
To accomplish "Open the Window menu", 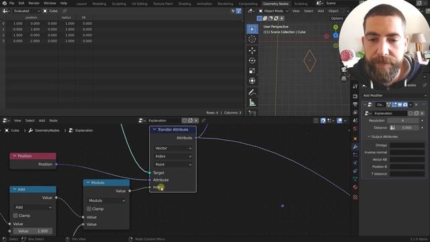I will click(50, 3).
